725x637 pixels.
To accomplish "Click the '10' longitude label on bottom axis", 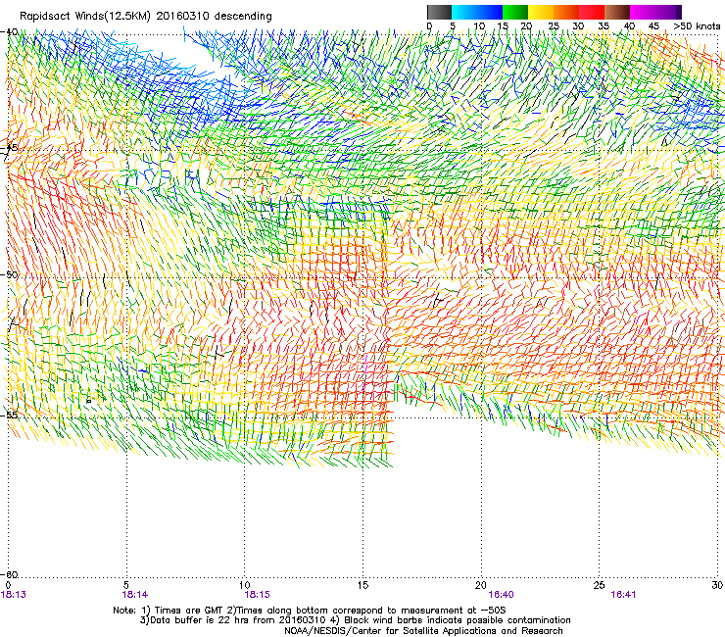I will (x=244, y=585).
